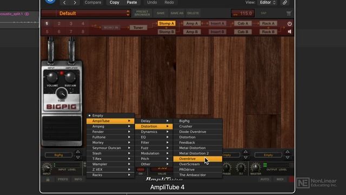Select signal chain preset 1

click(47, 23)
